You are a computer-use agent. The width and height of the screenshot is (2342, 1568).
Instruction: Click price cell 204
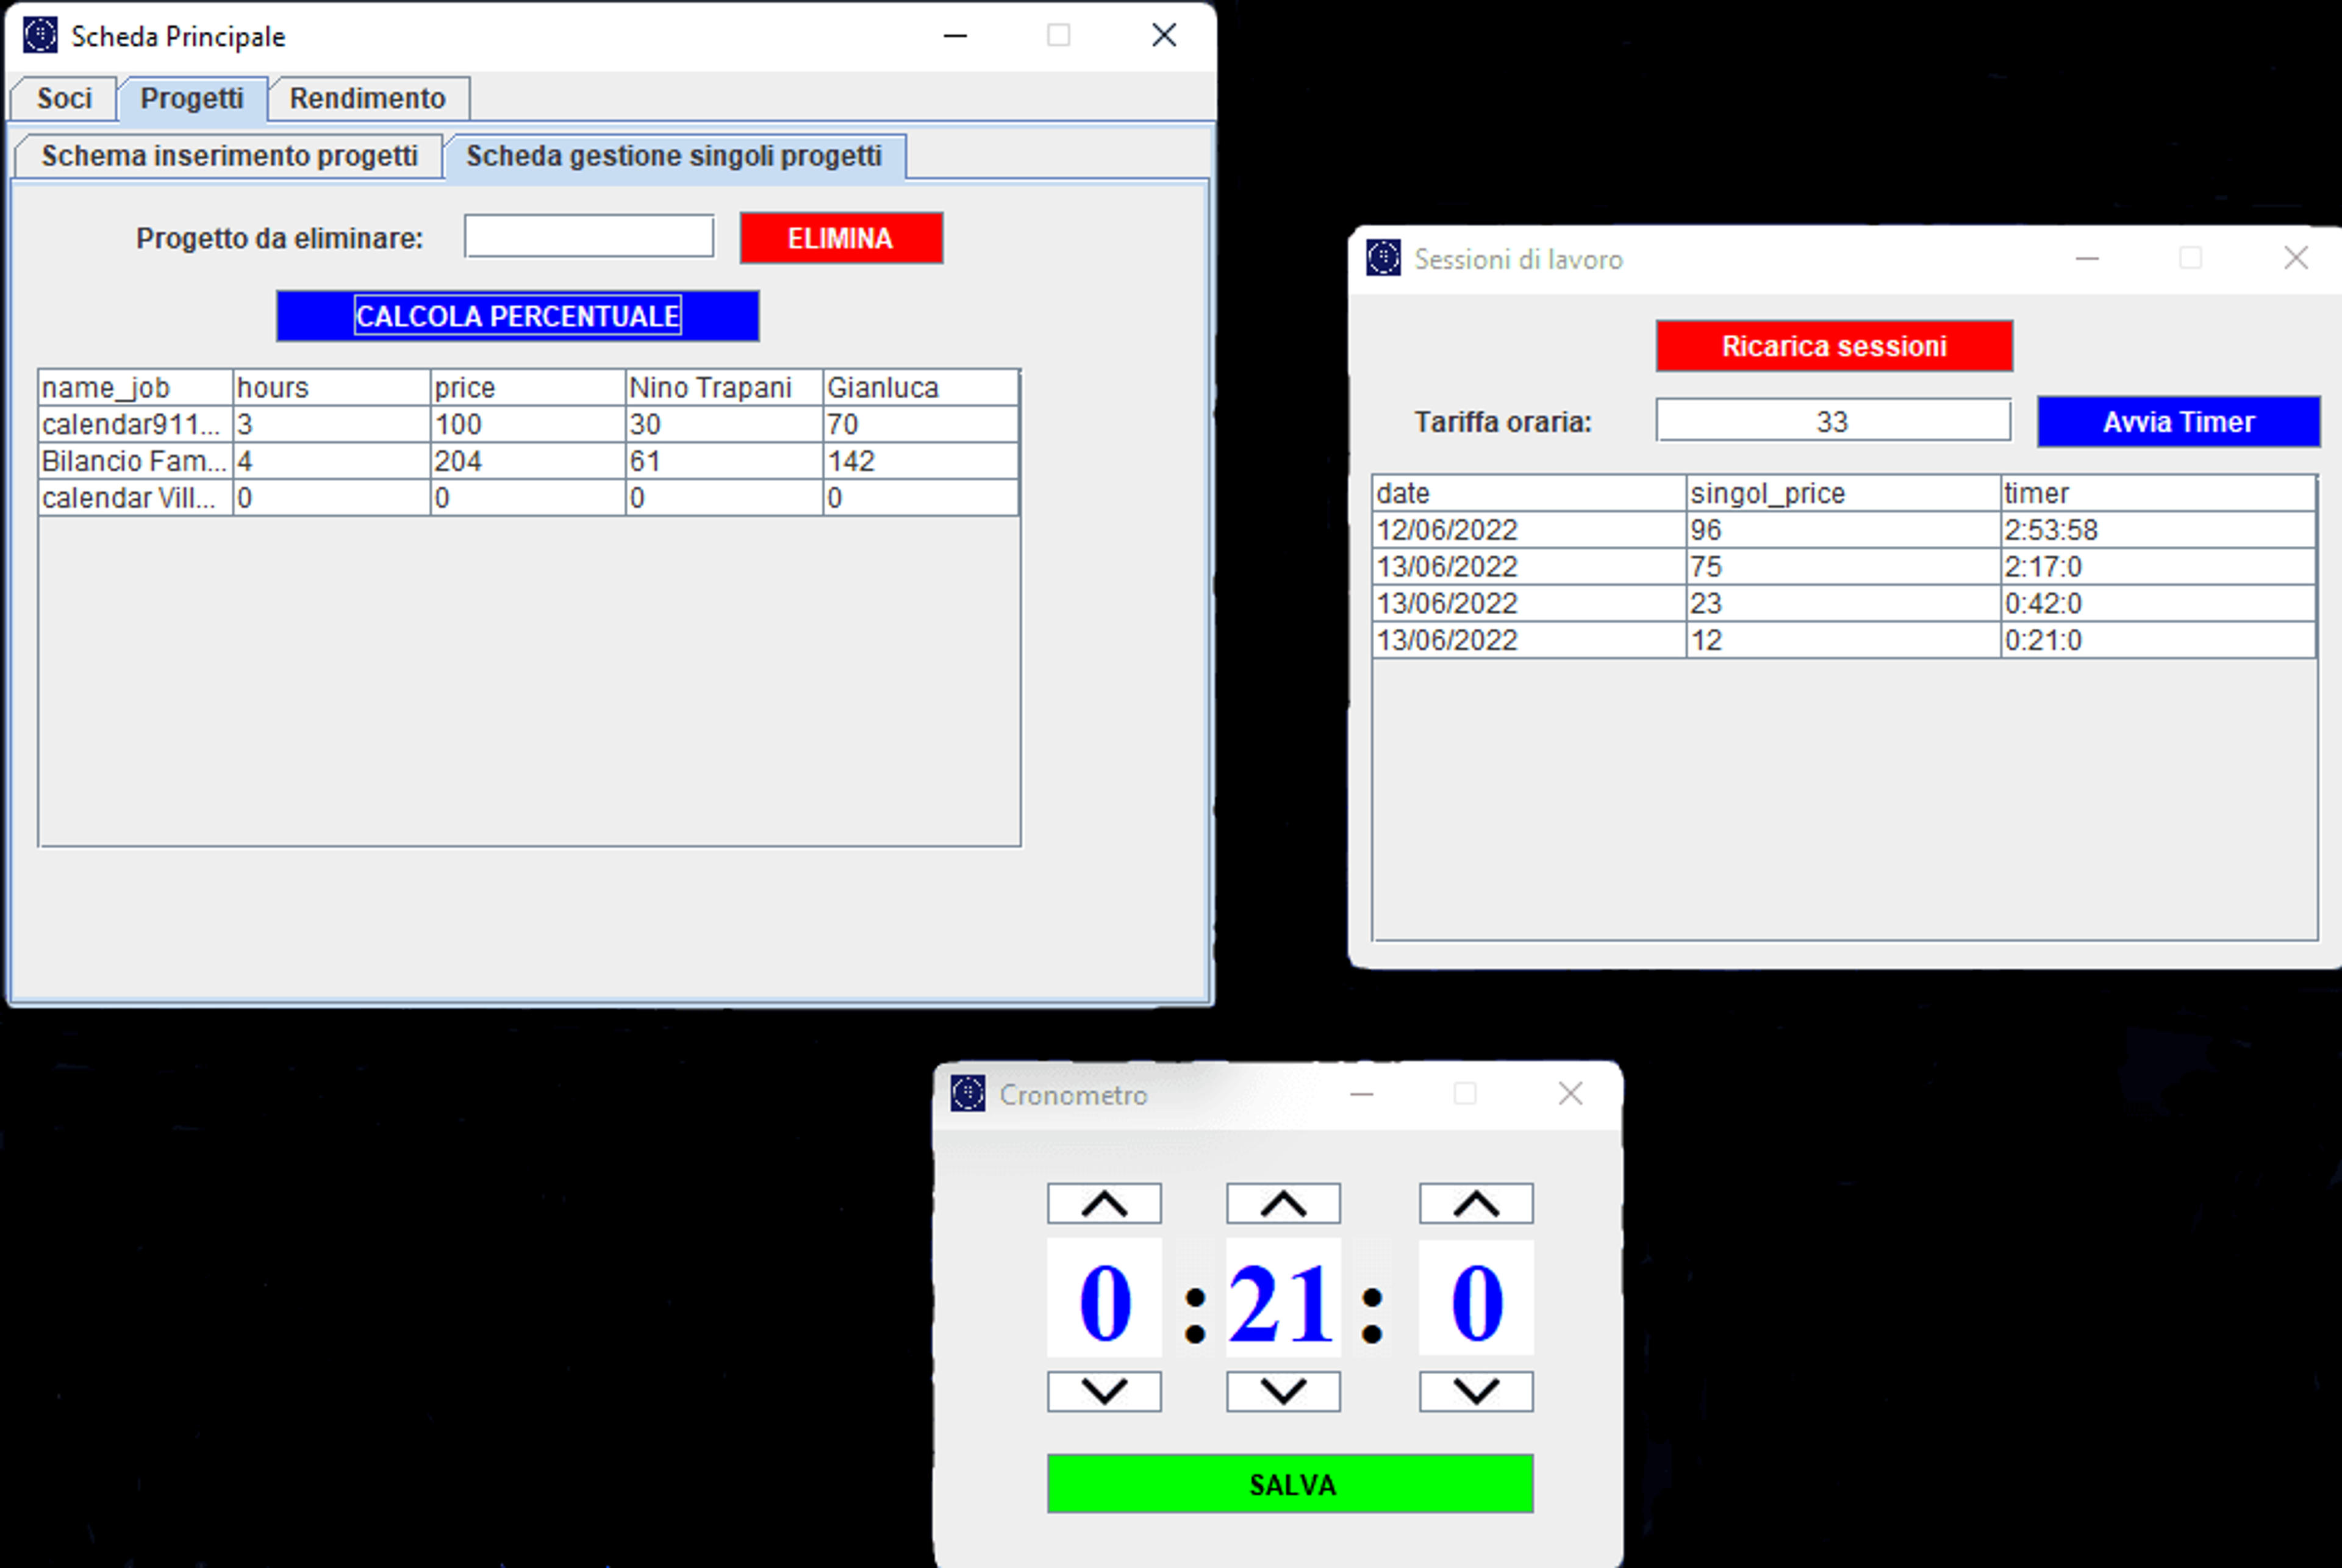(x=528, y=461)
